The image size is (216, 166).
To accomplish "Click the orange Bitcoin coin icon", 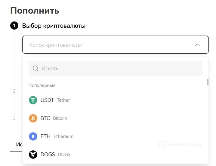I will click(33, 118).
